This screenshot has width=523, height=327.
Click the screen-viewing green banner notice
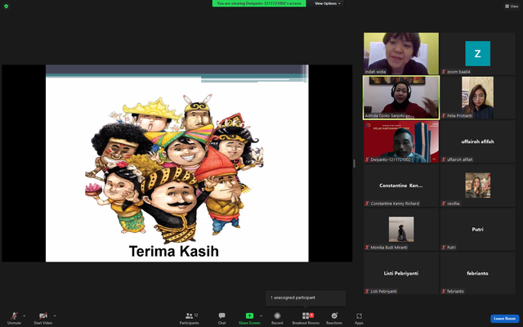click(x=259, y=3)
